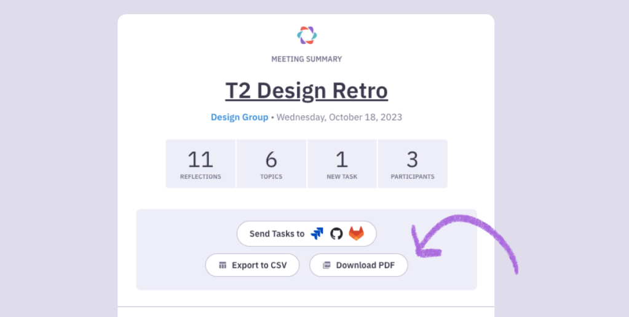Click the number 11 in Reflections tile

point(200,159)
